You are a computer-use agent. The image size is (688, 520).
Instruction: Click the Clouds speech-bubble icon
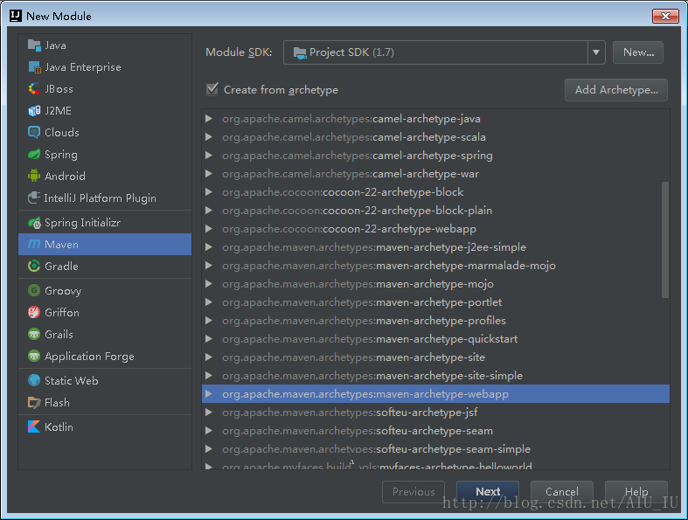coord(34,132)
